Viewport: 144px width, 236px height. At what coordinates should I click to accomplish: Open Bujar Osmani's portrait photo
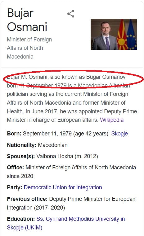point(114,34)
